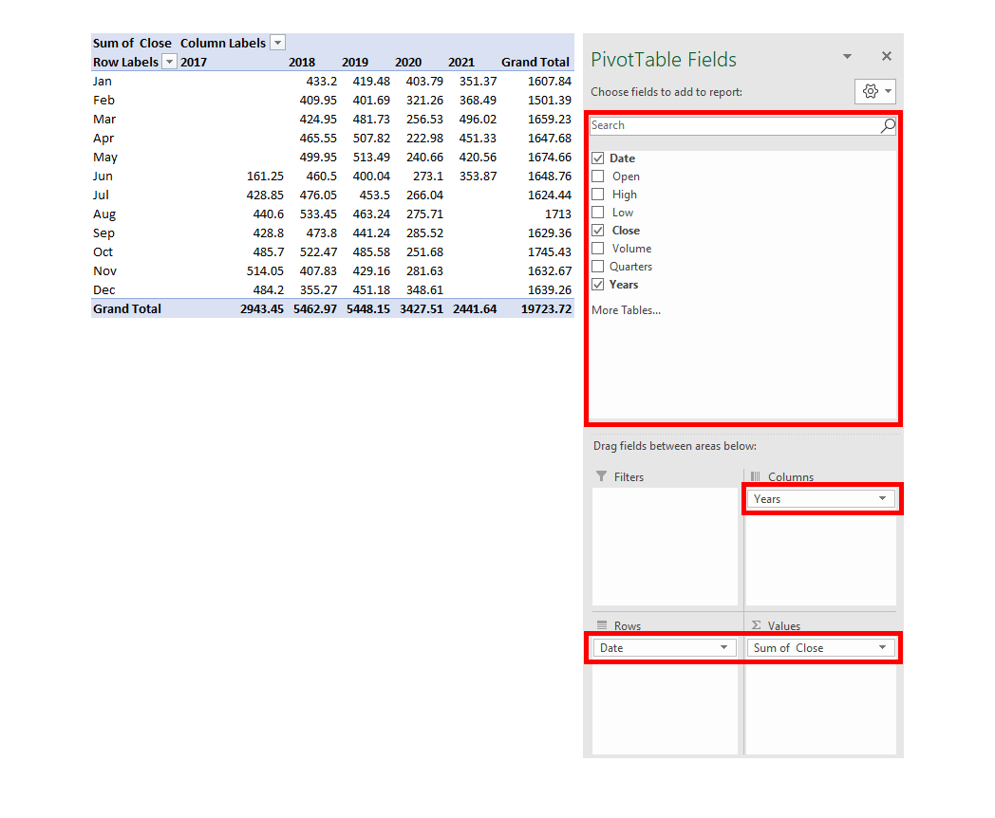Select the cell with value 2943.45
Screen dimensions: 995x818
(x=262, y=308)
